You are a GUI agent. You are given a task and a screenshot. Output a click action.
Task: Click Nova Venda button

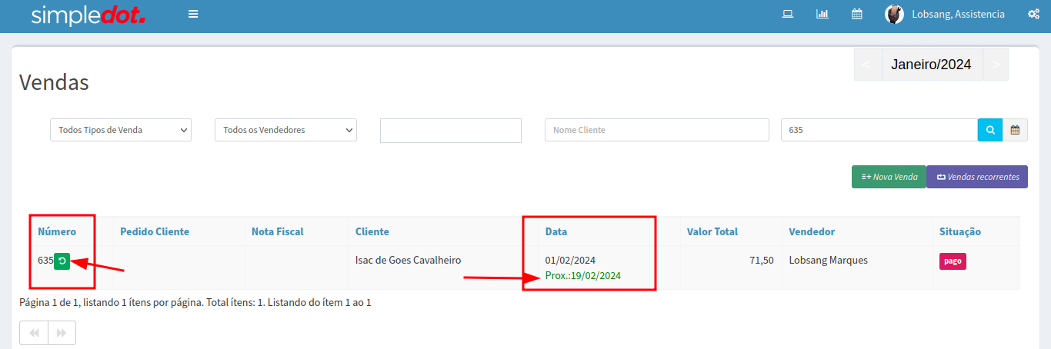tap(889, 177)
